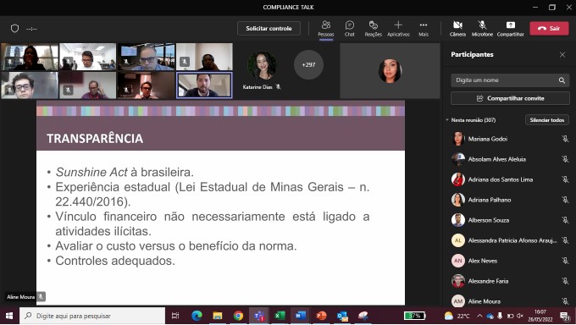Click the Compartilhar share-screen icon
This screenshot has width=576, height=325.
click(510, 25)
